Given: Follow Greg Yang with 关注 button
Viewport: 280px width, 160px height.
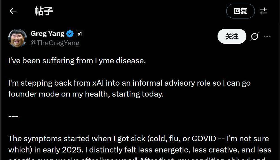Looking at the screenshot, I should pyautogui.click(x=232, y=36).
